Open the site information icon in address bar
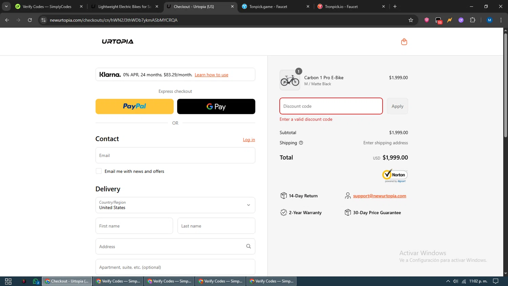Image resolution: width=508 pixels, height=286 pixels. pos(43,20)
